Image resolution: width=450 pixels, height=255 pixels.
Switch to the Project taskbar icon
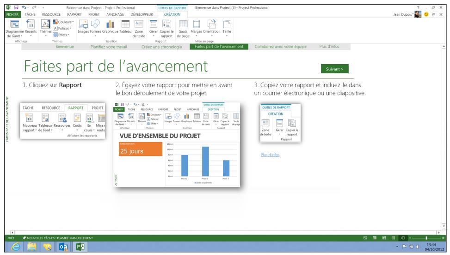pyautogui.click(x=80, y=247)
